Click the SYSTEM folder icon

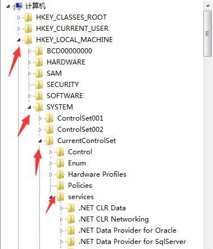tap(39, 107)
